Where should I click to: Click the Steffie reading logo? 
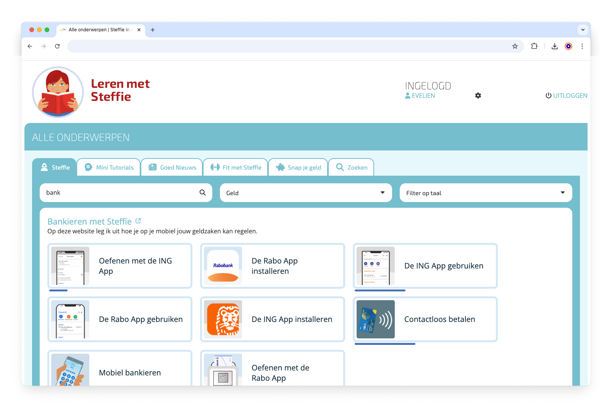58,92
